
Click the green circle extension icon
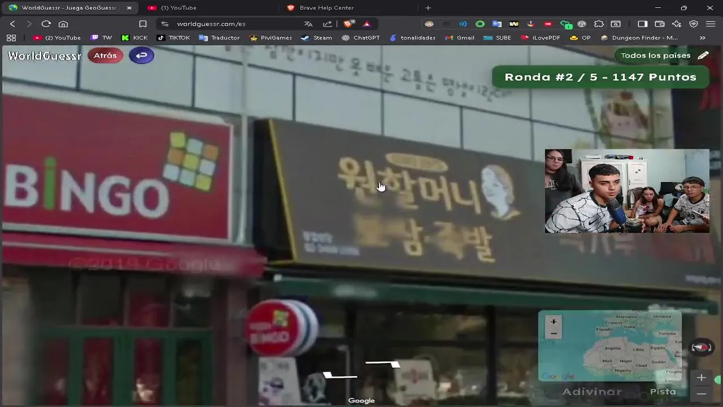[480, 24]
